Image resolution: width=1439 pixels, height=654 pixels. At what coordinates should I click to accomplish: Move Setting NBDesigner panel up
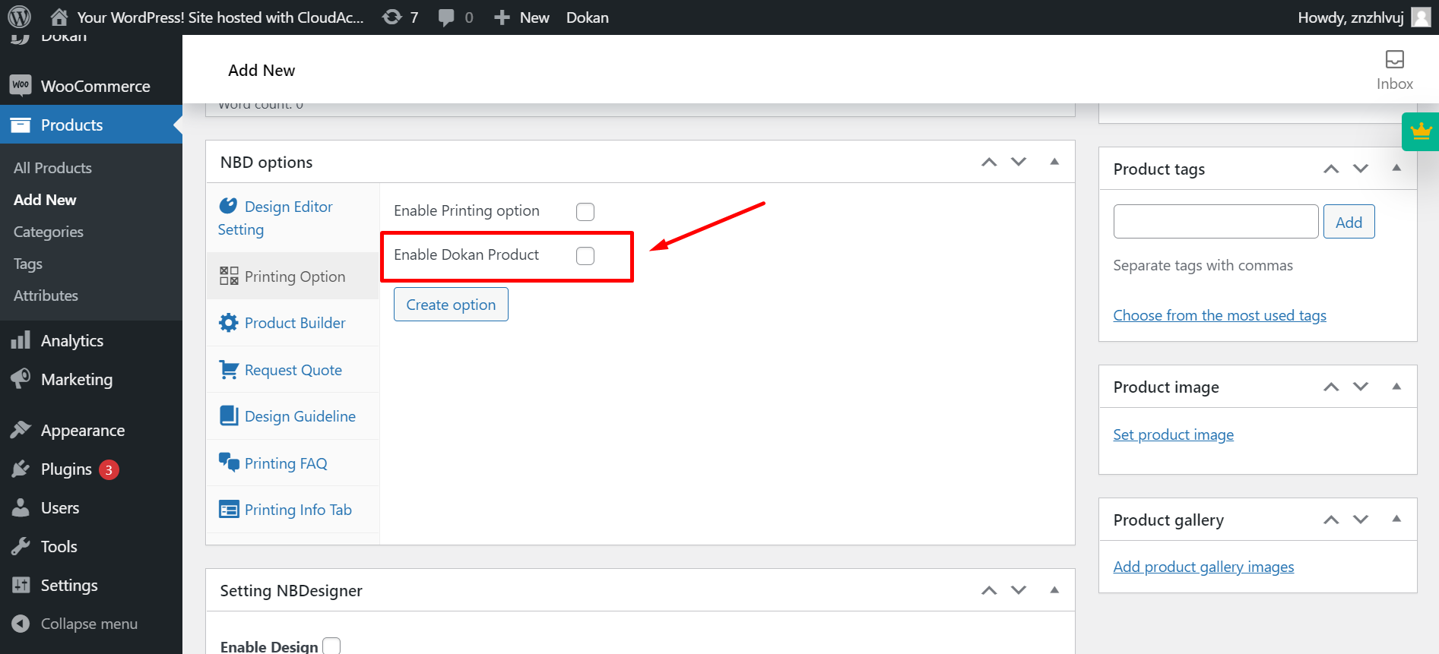click(x=989, y=590)
